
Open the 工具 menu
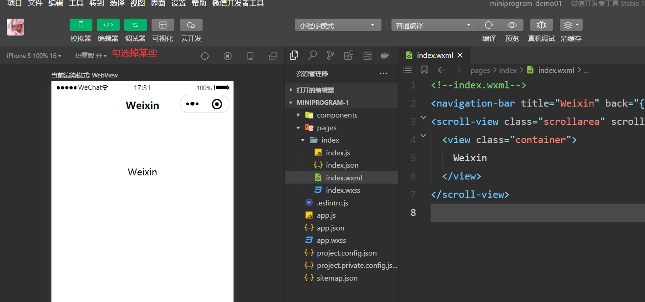pyautogui.click(x=76, y=4)
